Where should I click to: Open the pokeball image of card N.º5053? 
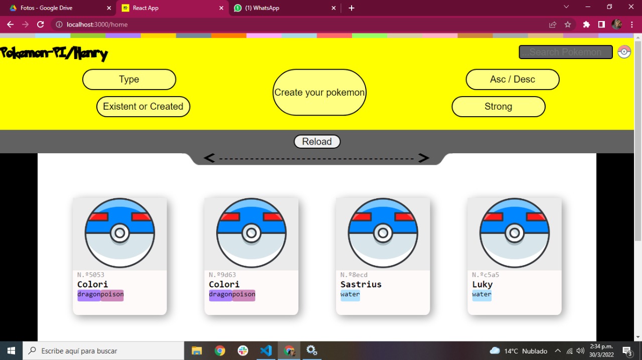point(120,233)
